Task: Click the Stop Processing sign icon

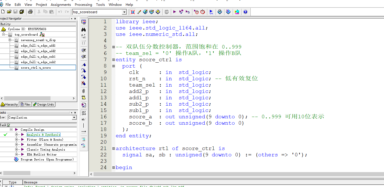Action: [166, 12]
